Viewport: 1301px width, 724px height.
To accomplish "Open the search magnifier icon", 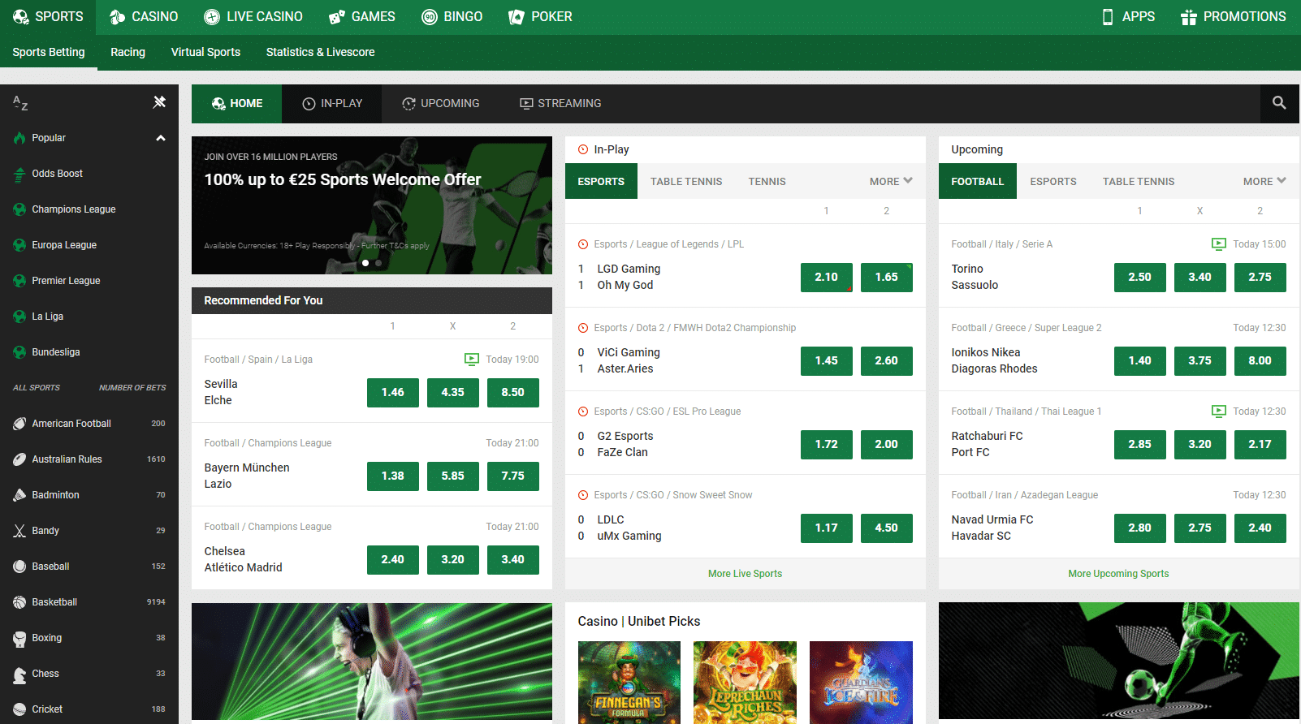I will [x=1279, y=103].
